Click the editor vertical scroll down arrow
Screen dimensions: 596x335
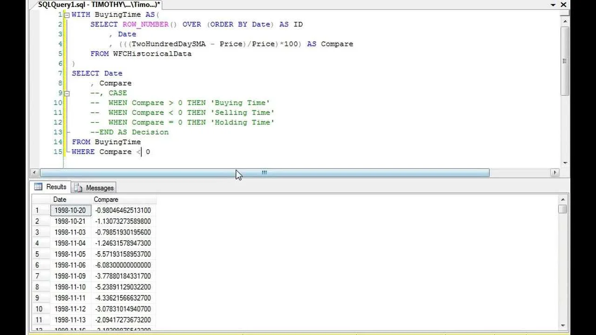pos(565,163)
